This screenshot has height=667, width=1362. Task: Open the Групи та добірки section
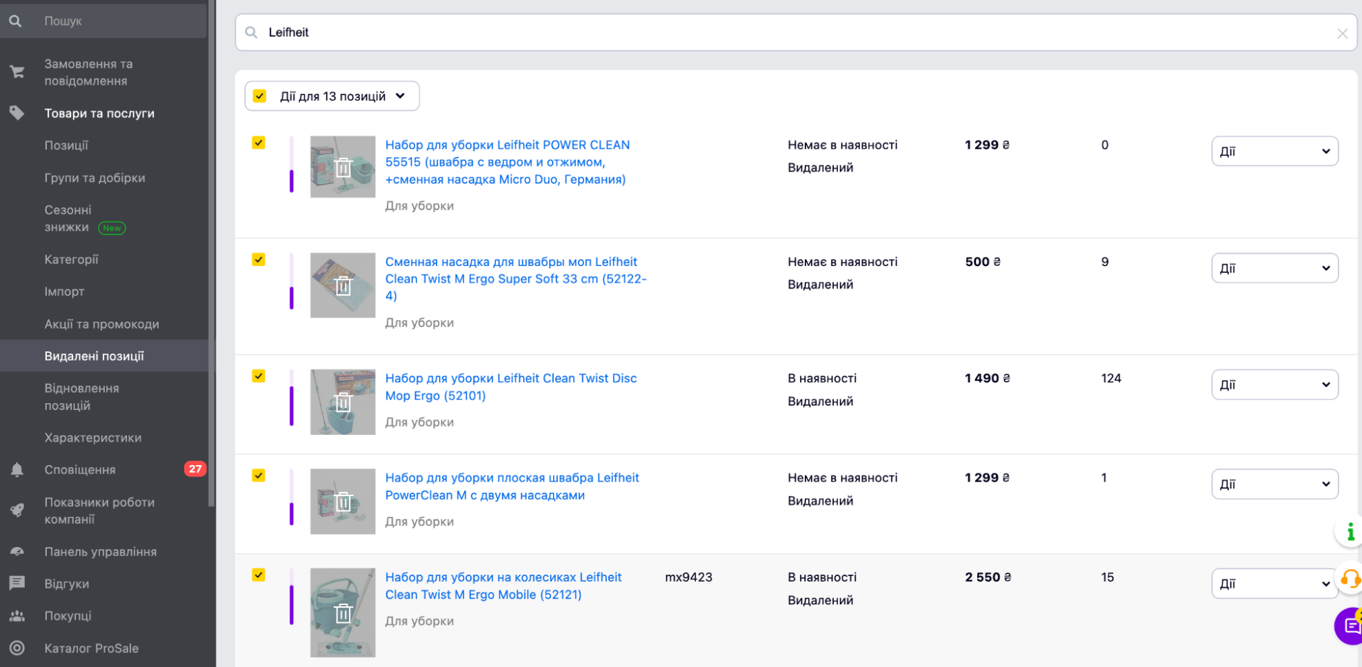coord(94,178)
